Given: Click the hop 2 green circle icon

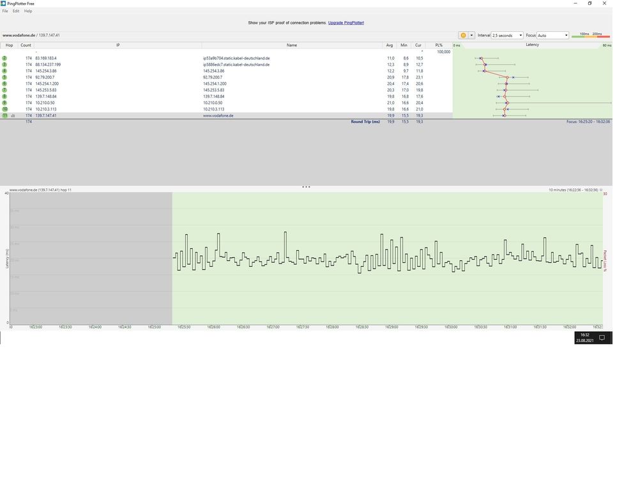Looking at the screenshot, I should click(4, 58).
